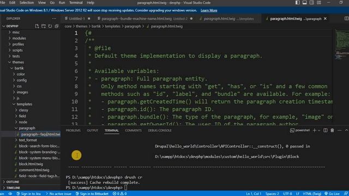Image resolution: width=349 pixels, height=196 pixels.
Task: Toggle bottom panel layout icon
Action: point(304,3)
